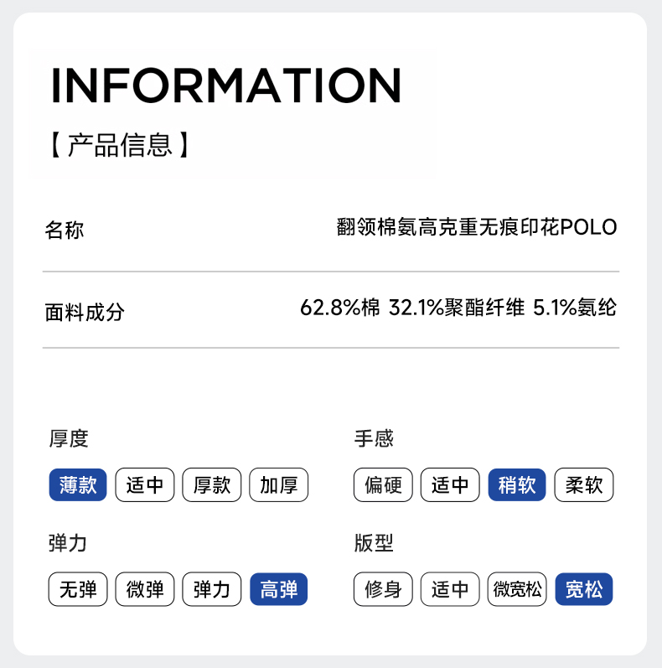Click the fabric composition text 62.8%棉
The image size is (662, 668).
(339, 308)
